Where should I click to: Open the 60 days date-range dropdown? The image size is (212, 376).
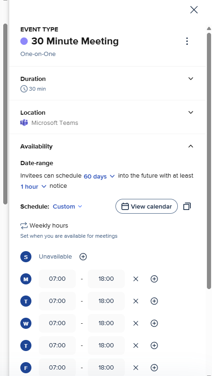click(99, 176)
